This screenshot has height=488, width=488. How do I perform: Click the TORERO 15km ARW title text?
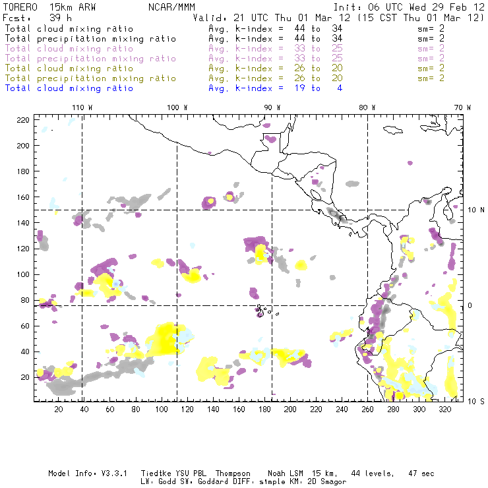[x=49, y=7]
